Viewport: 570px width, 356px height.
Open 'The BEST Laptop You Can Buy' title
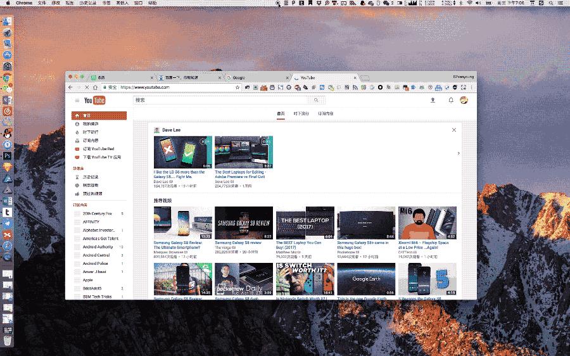[x=299, y=245]
